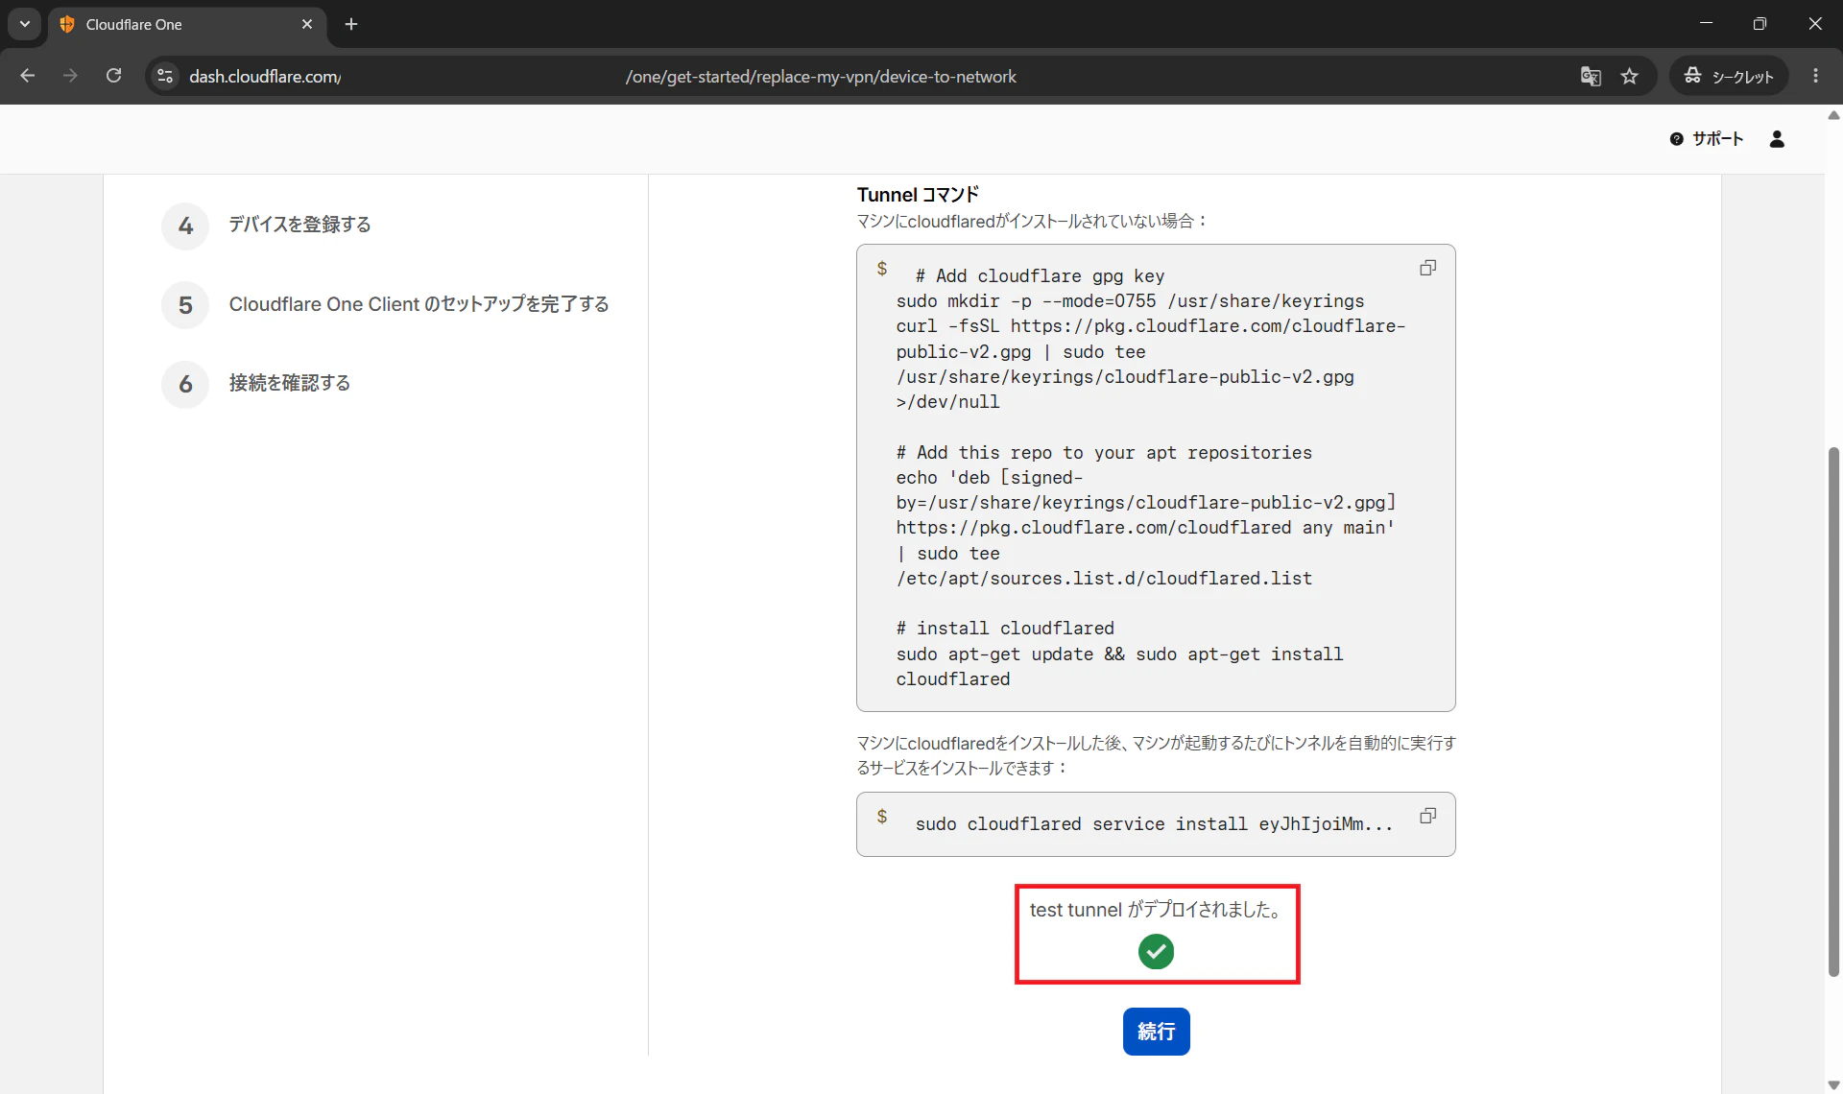Click the '/etc/apt/sources.list.d/cloudflared.list' path text

point(1104,579)
